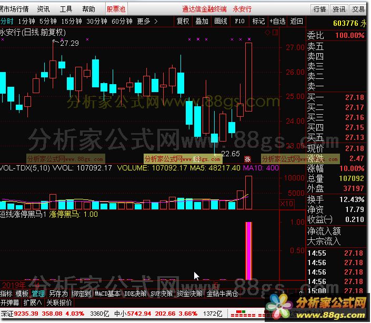Select 金钻牛满仓 indicator tab

(x=222, y=294)
